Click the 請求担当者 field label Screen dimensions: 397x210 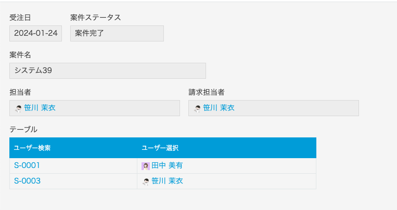click(207, 92)
